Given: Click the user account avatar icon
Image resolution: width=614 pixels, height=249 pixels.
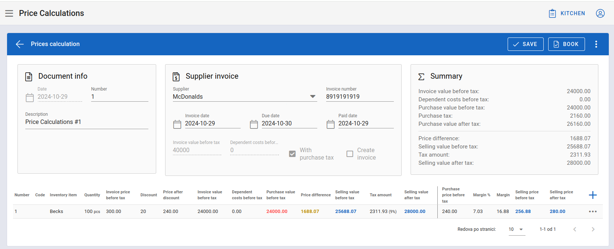Looking at the screenshot, I should coord(600,13).
